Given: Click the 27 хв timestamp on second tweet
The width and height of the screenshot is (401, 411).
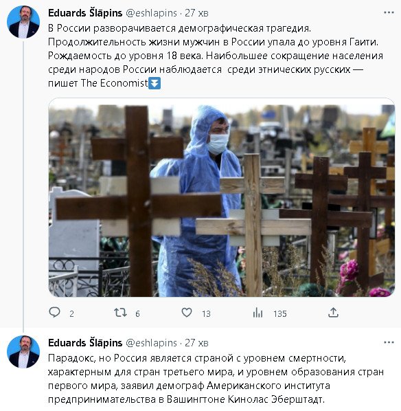Looking at the screenshot, I should click(196, 343).
